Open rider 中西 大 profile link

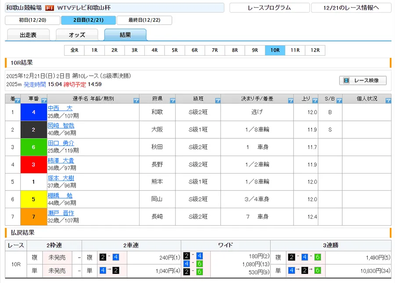(x=60, y=108)
